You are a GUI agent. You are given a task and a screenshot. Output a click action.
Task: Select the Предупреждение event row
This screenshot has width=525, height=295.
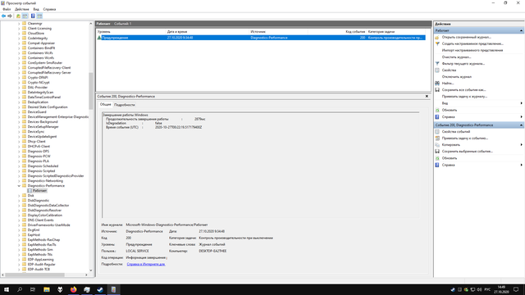pyautogui.click(x=261, y=38)
